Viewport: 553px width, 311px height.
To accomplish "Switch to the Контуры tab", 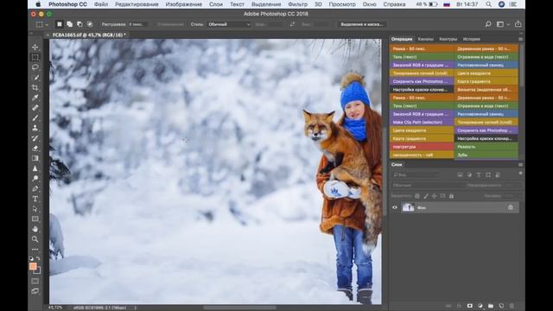I will click(448, 39).
